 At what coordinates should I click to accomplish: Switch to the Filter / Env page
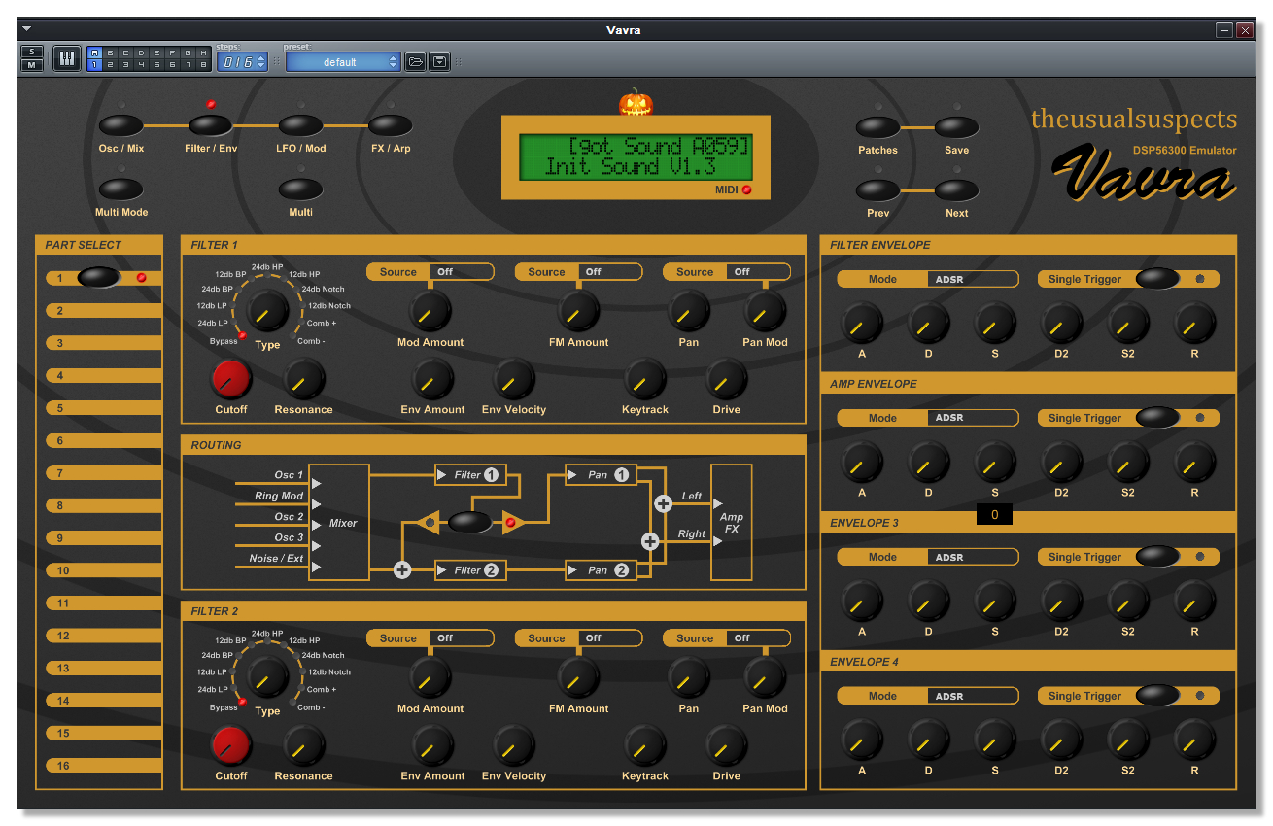211,125
